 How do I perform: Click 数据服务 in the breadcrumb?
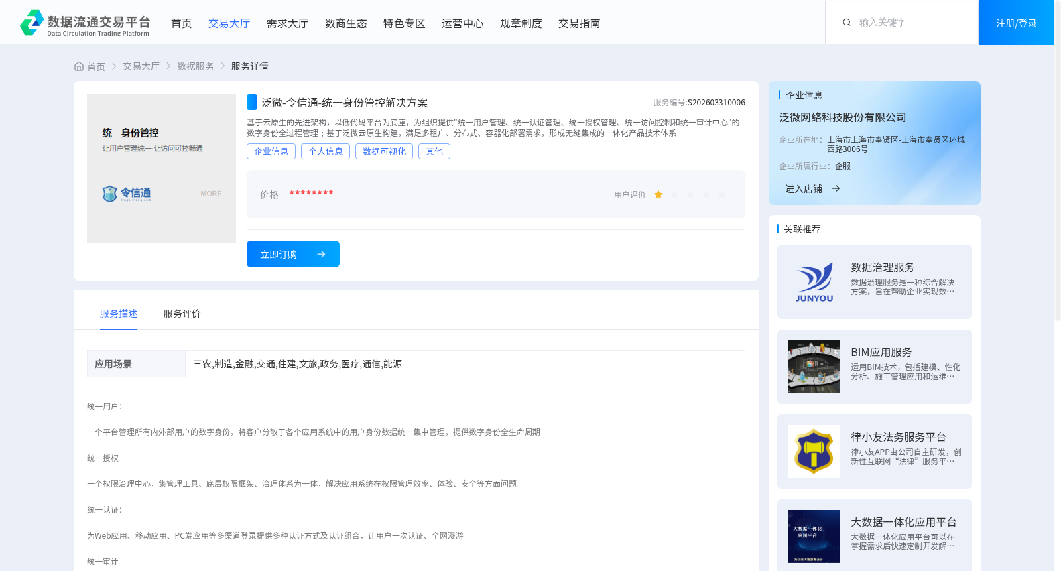click(x=196, y=66)
